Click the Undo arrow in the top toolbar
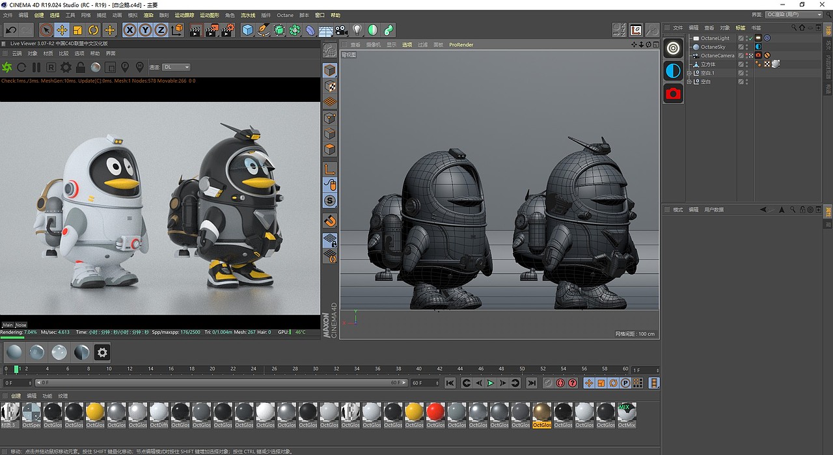This screenshot has width=833, height=455. click(11, 29)
